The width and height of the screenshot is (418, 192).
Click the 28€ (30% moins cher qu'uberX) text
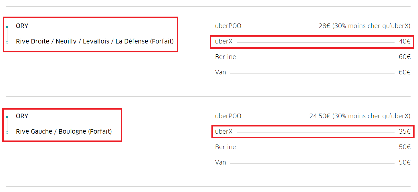(x=364, y=26)
